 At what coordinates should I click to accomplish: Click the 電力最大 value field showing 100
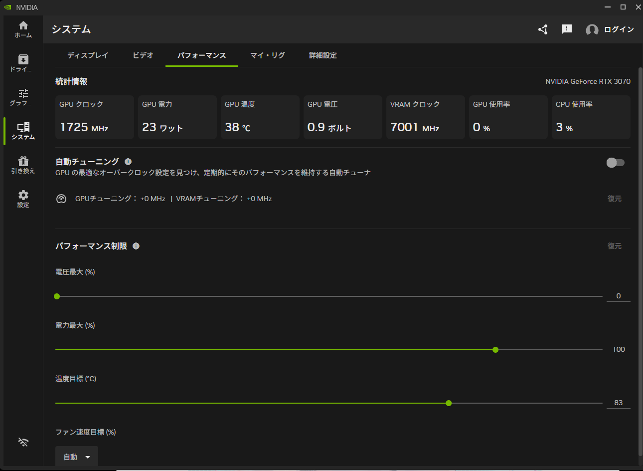(619, 349)
